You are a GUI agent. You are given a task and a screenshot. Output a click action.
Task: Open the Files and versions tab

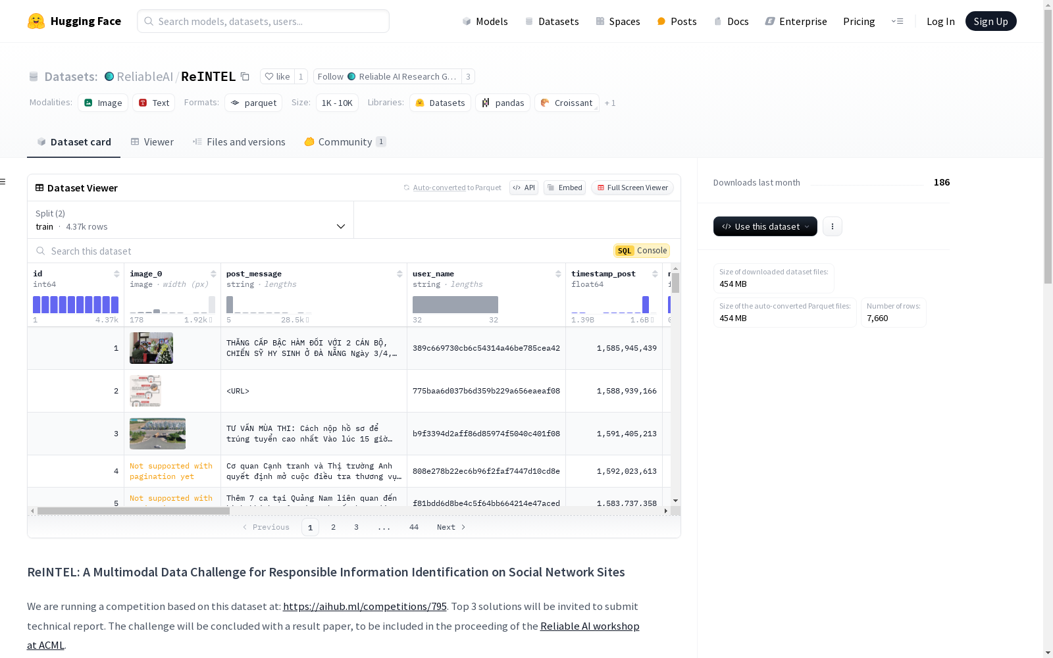(x=239, y=142)
